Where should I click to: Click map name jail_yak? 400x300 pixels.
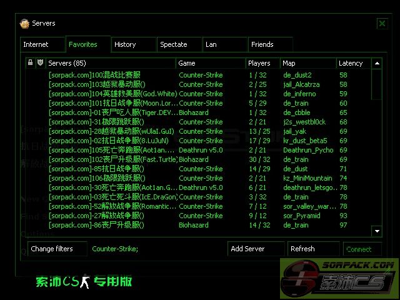click(294, 132)
